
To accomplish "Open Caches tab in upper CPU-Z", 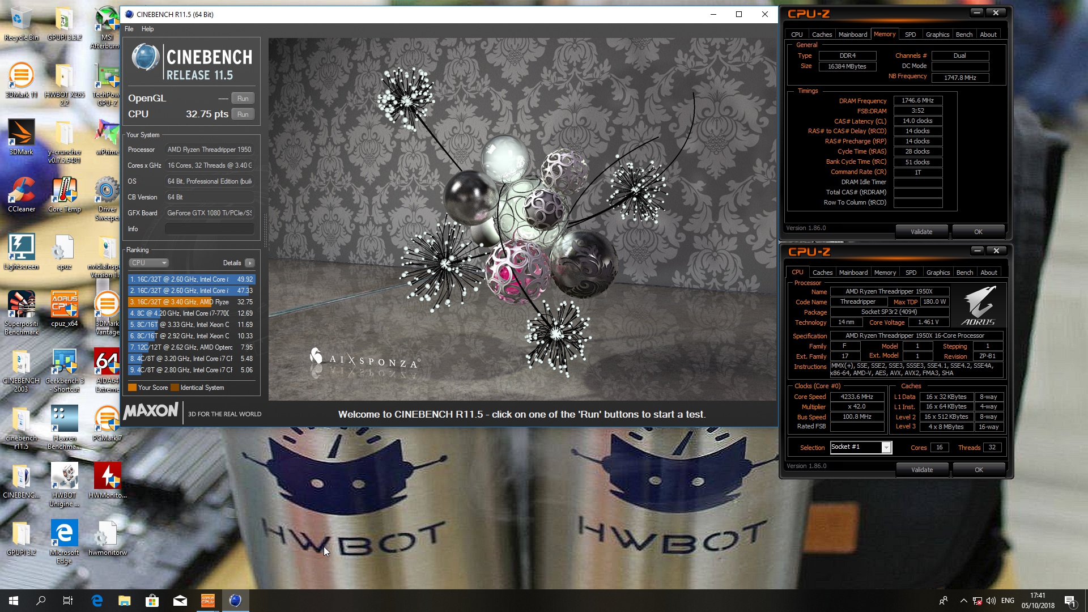I will click(822, 35).
